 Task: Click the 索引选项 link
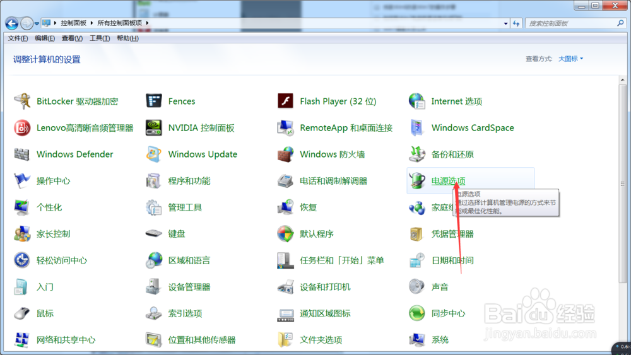click(185, 313)
